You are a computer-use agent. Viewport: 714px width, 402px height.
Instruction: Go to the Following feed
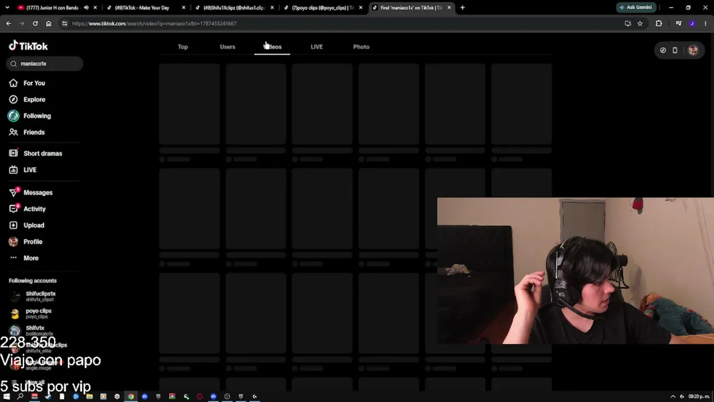point(37,116)
